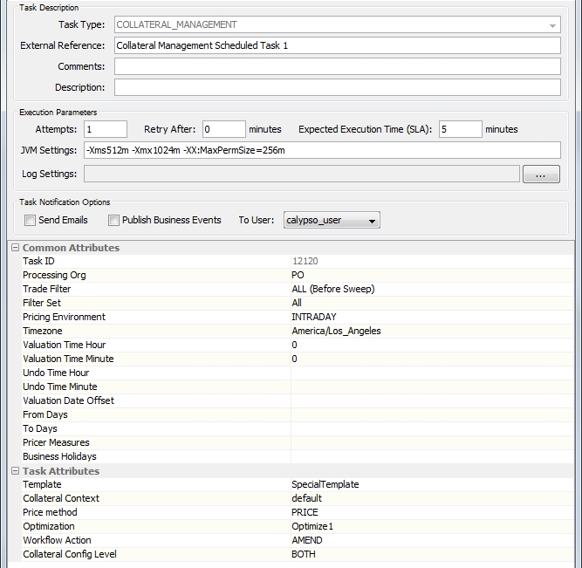Viewport: 582px width, 568px height.
Task: Click the Retry After minutes field
Action: pyautogui.click(x=224, y=129)
